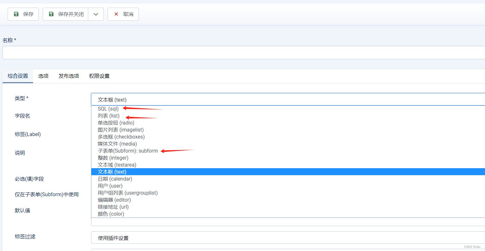Image resolution: width=485 pixels, height=251 pixels.
Task: Click the red X cancel icon
Action: (x=116, y=14)
